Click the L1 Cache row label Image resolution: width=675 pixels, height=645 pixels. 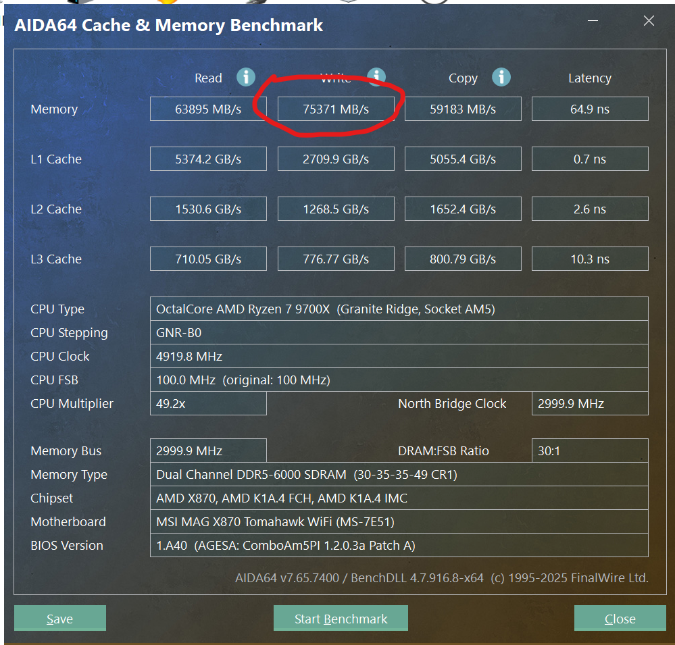point(56,159)
